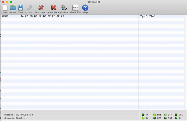Select hex byte 2D
Viewport: 187px width, 121px height.
coord(31,16)
